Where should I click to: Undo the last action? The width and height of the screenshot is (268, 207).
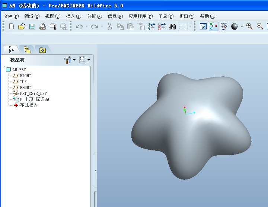tap(79, 26)
